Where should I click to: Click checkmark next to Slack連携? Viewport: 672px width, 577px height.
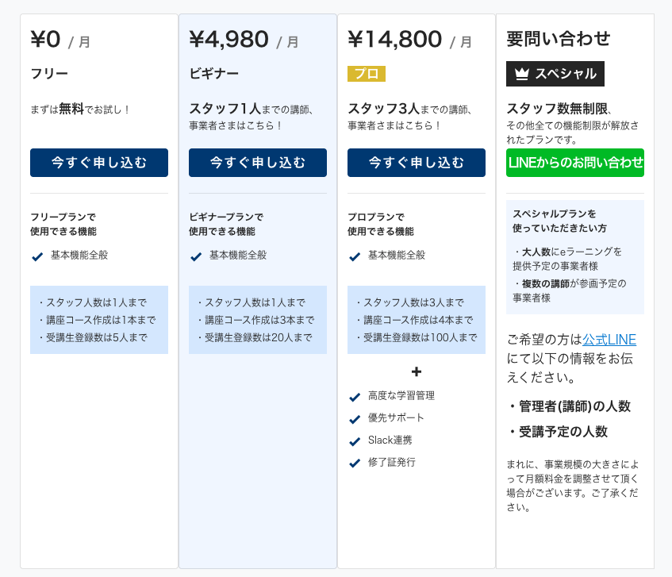[355, 441]
